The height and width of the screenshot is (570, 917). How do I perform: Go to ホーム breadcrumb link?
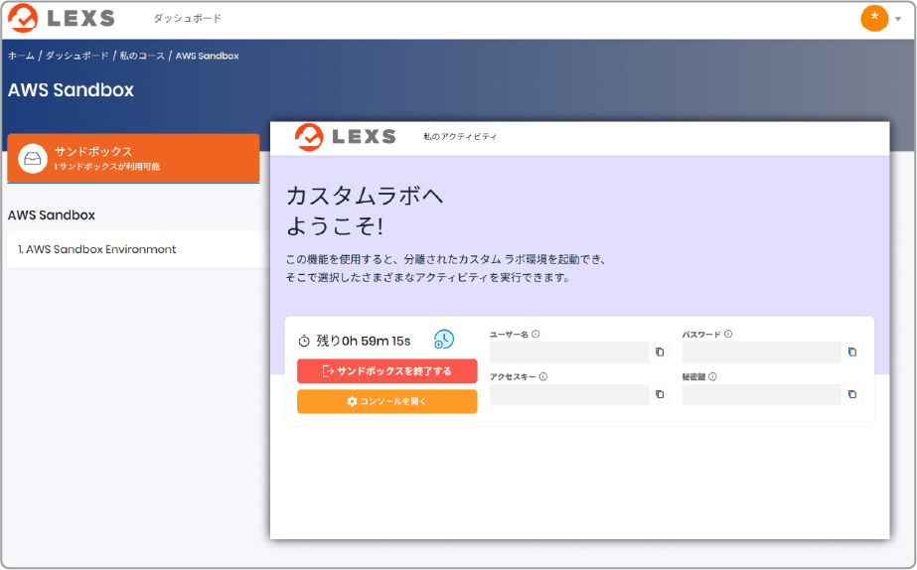[21, 56]
